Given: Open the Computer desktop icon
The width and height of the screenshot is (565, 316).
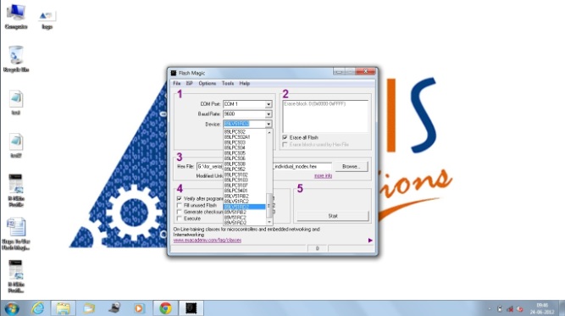Looking at the screenshot, I should coord(16,16).
